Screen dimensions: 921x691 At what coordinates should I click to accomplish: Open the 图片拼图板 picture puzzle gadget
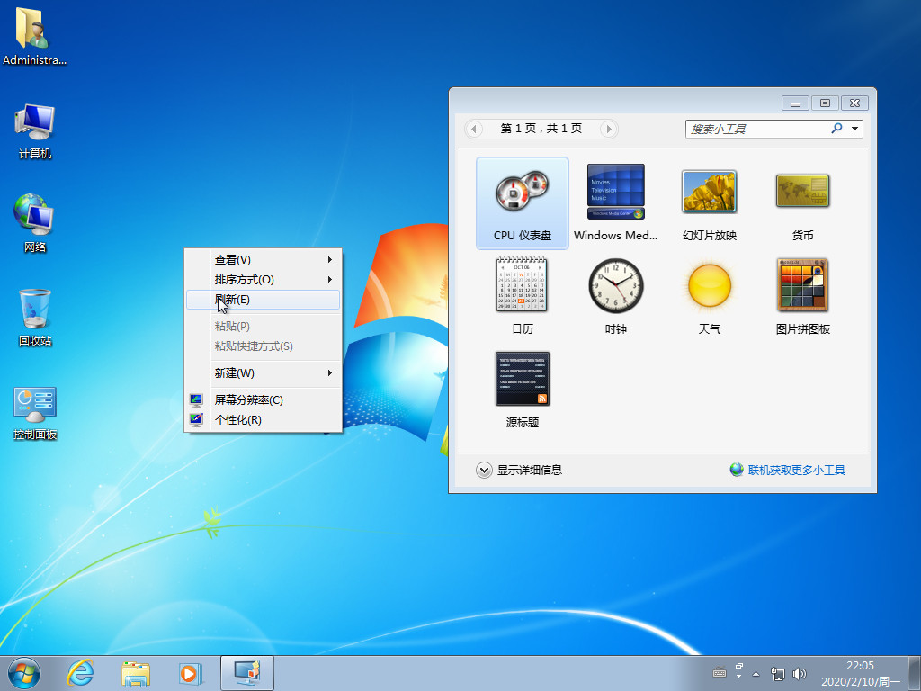coord(802,285)
